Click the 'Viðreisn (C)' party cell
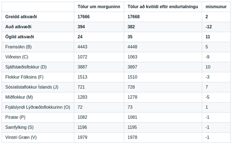The height and width of the screenshot is (144, 232). click(17, 57)
